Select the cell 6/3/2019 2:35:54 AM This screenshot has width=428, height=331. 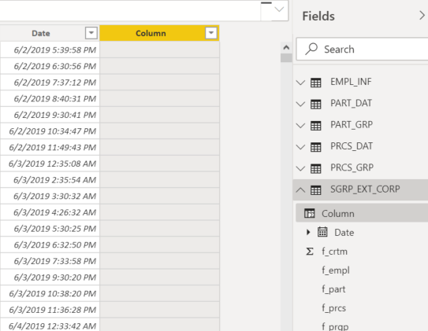coord(50,180)
